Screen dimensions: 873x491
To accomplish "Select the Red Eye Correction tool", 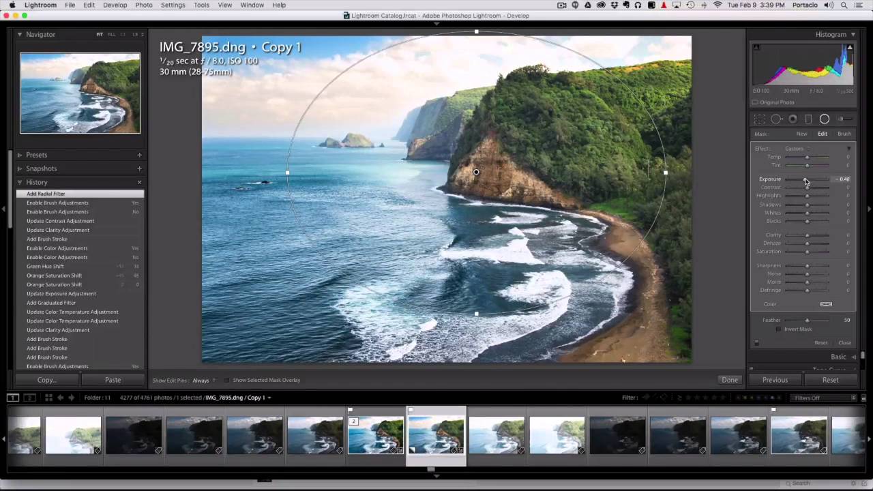I will pyautogui.click(x=793, y=119).
